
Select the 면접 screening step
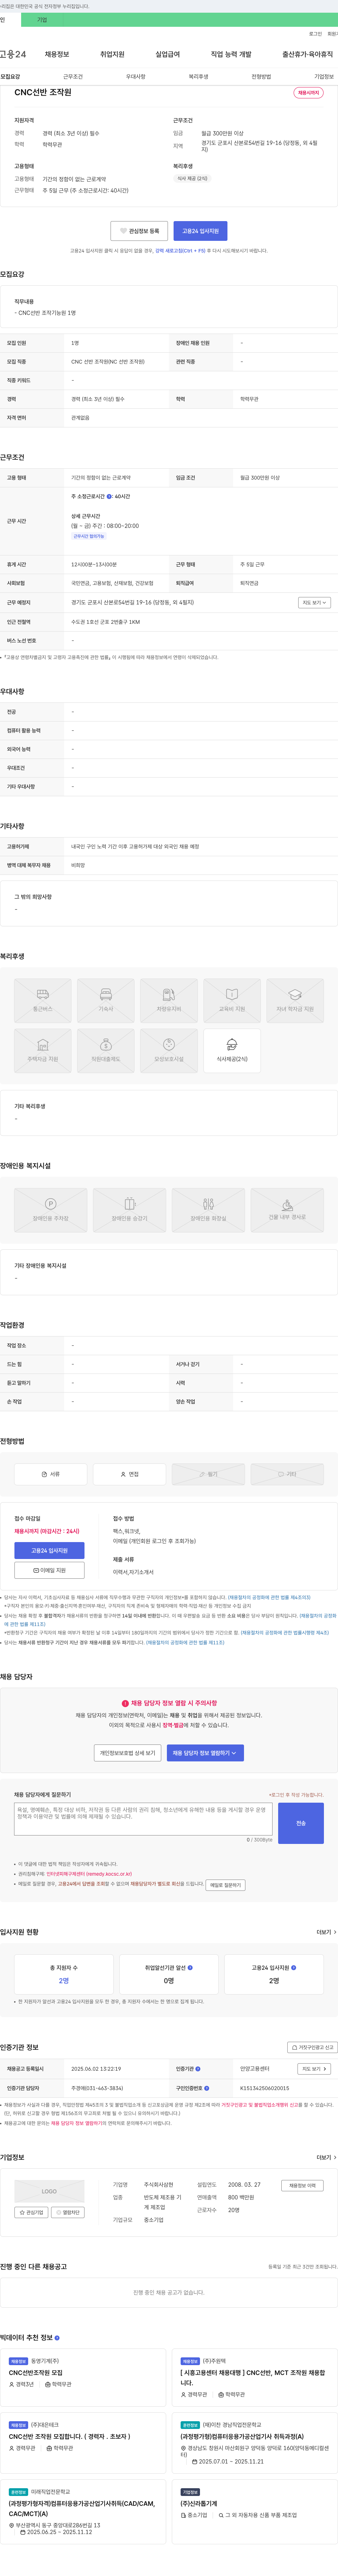[130, 1474]
